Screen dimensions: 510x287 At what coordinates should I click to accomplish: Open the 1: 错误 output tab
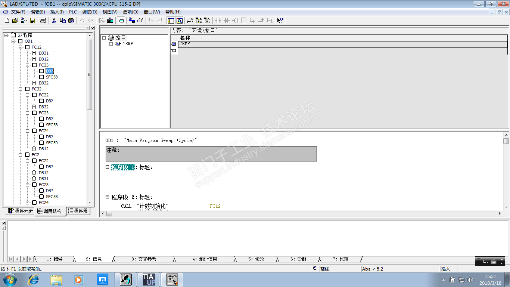coord(55,259)
